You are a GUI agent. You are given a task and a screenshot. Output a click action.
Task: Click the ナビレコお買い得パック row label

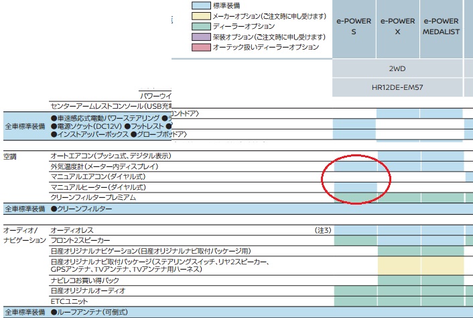tap(85, 280)
